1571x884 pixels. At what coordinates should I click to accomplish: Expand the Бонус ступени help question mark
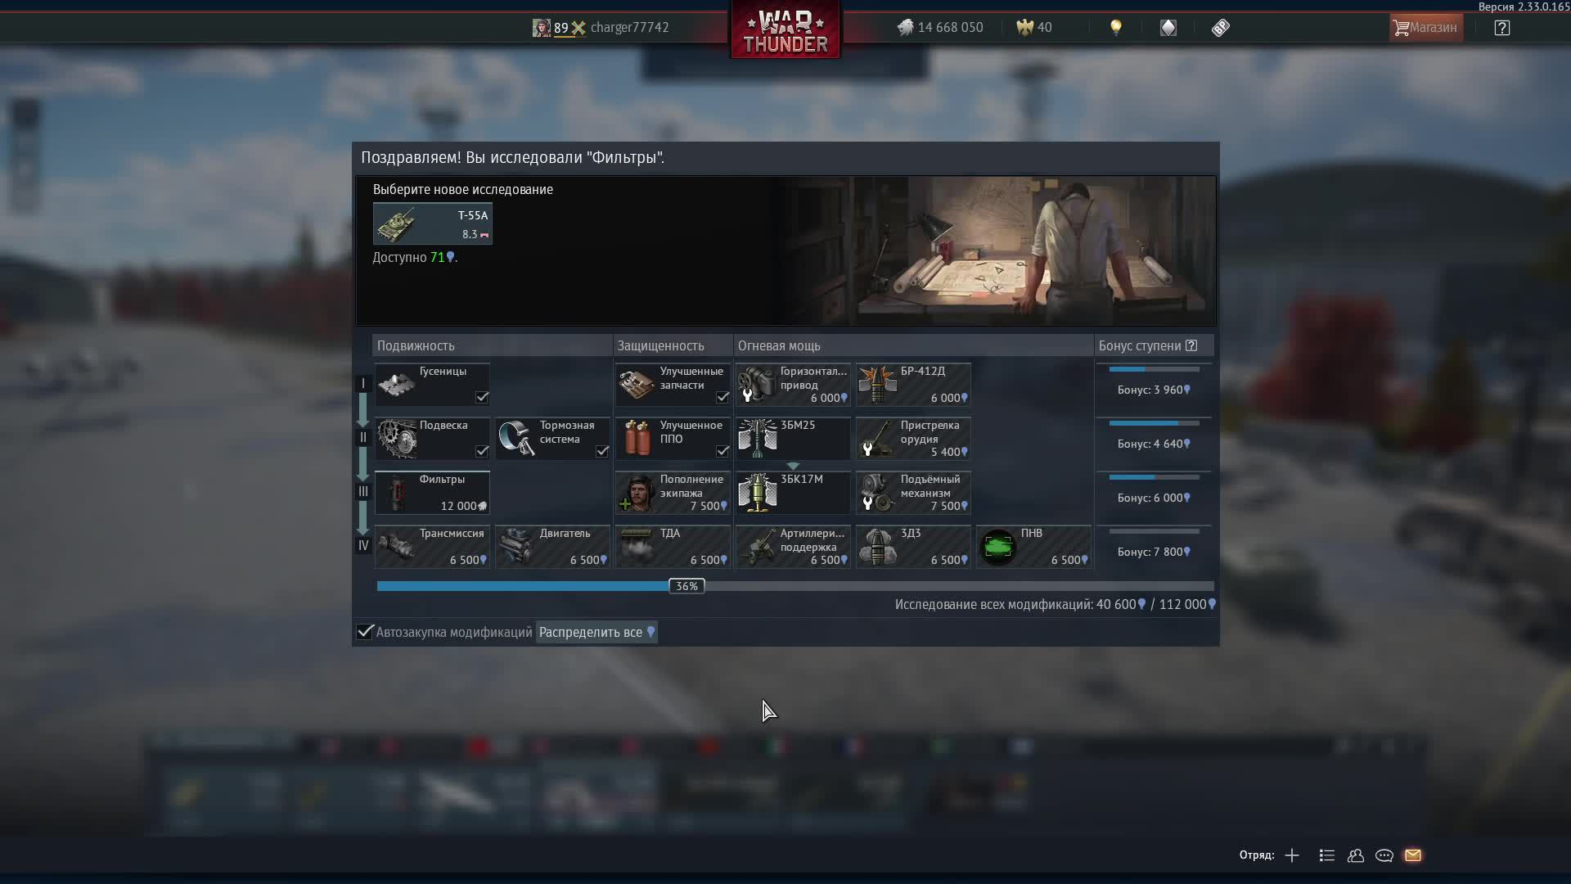(x=1191, y=345)
